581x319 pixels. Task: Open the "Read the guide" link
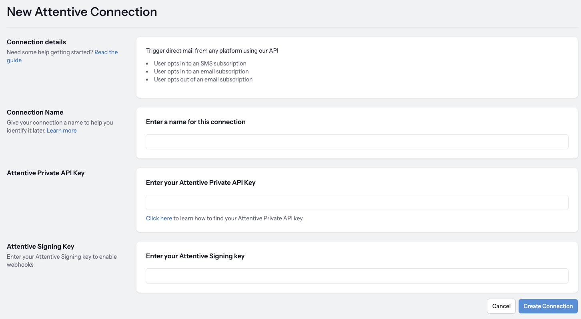(x=106, y=52)
